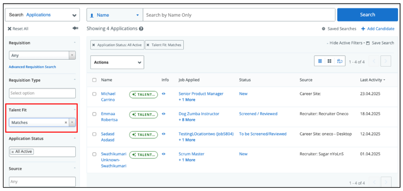Sort by Last Activity column
This screenshot has width=403, height=191.
(x=373, y=80)
